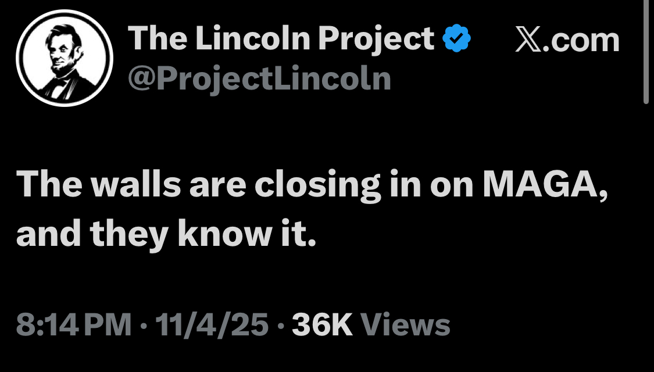The width and height of the screenshot is (654, 372).
Task: Click the vertical scrollbar on right edge
Action: tap(646, 52)
